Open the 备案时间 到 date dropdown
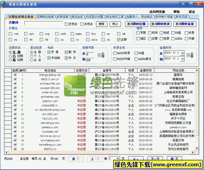 click(182, 59)
